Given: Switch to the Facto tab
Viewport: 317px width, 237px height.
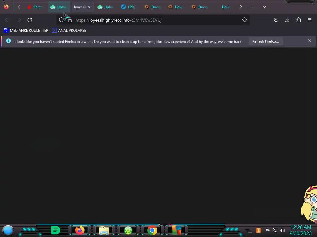Looking at the screenshot, I should (35, 7).
